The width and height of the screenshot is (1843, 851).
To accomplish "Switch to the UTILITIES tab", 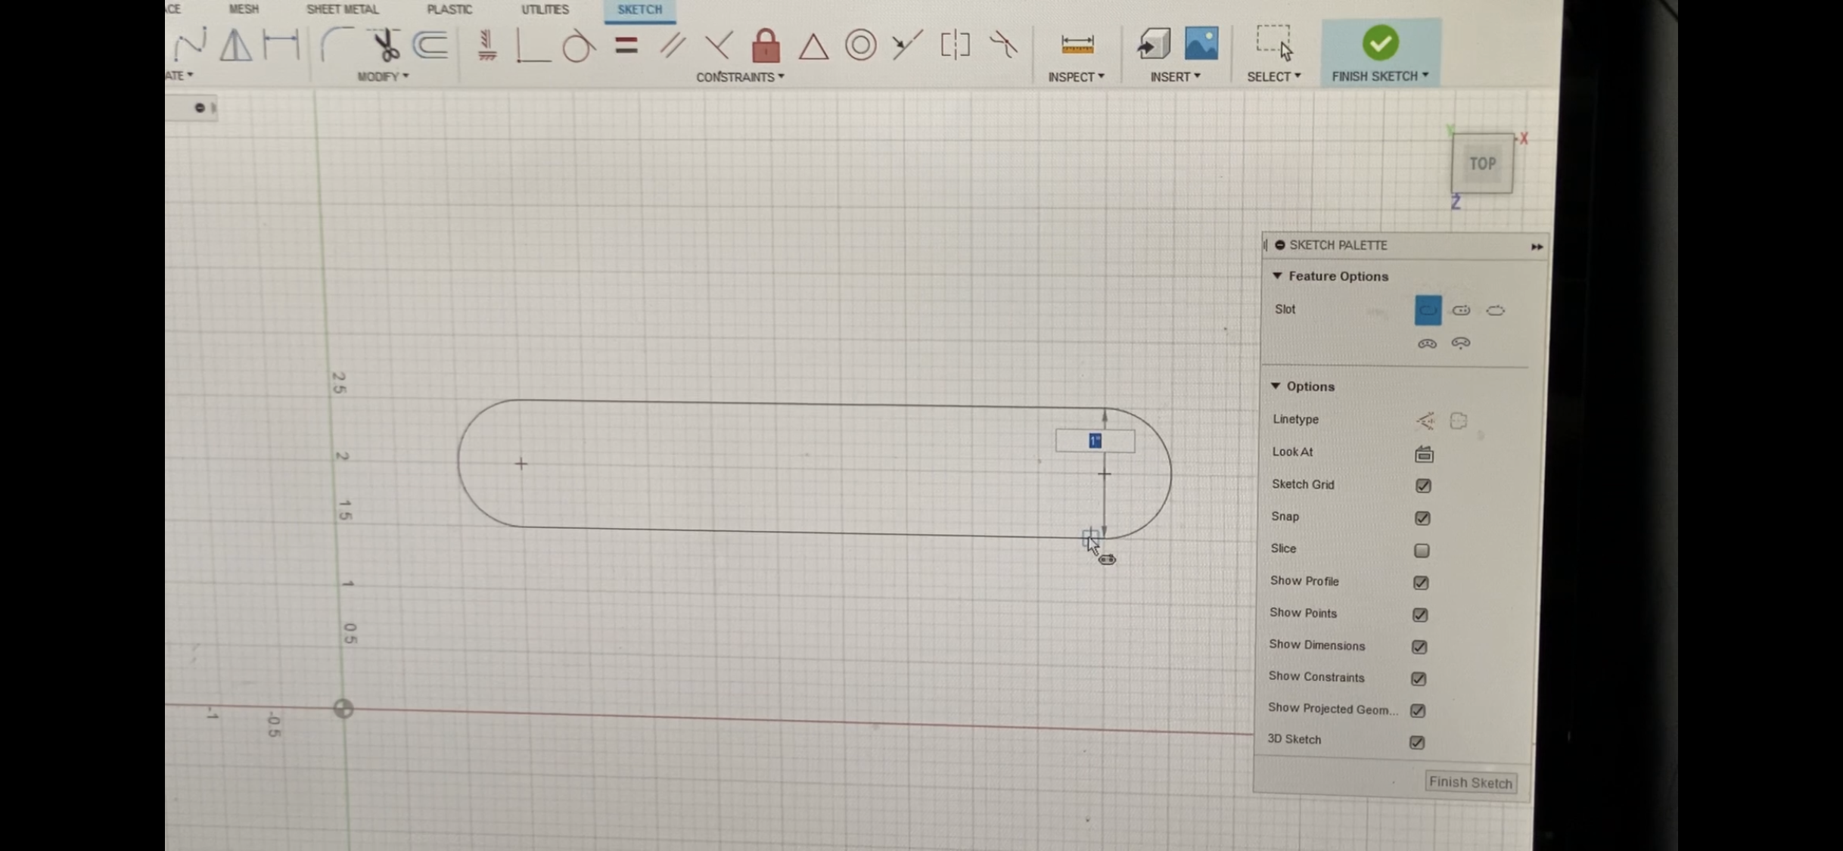I will (x=545, y=9).
